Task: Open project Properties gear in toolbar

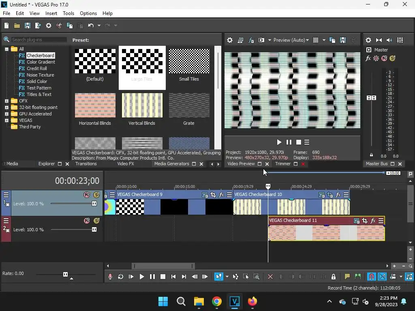Action: [49, 26]
